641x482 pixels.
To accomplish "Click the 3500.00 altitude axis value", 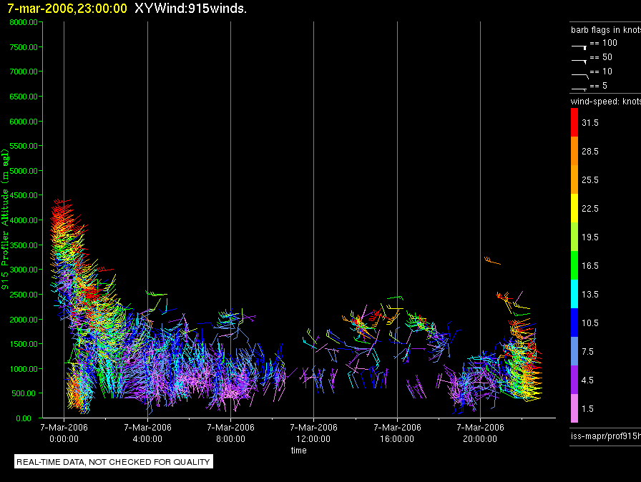I will coord(24,245).
